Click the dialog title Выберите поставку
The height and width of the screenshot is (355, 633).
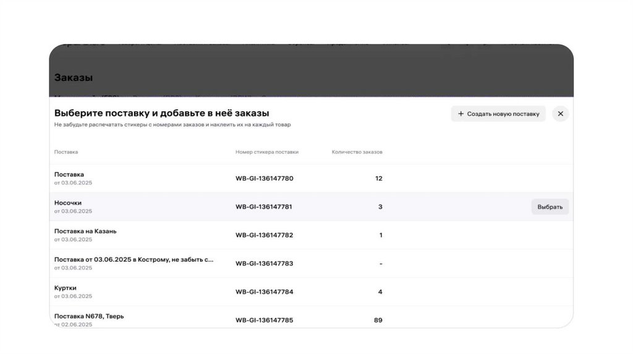161,113
